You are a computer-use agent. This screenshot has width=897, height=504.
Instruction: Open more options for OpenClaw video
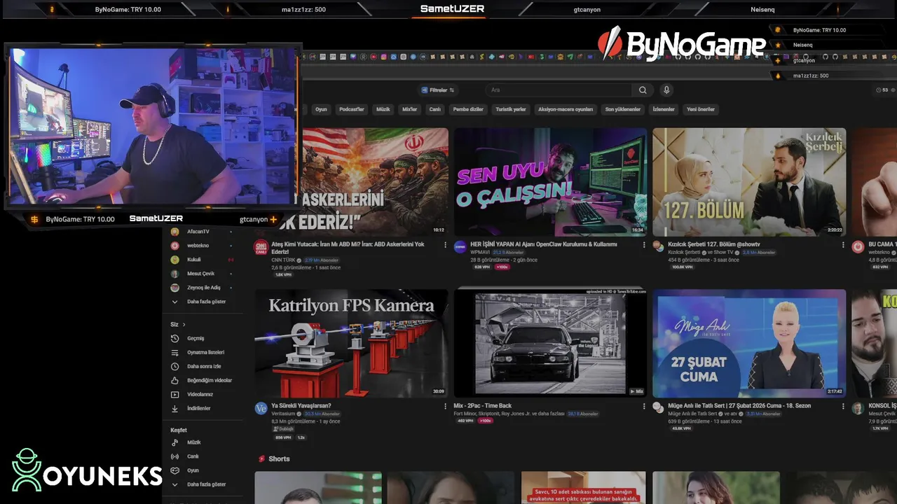coord(644,245)
